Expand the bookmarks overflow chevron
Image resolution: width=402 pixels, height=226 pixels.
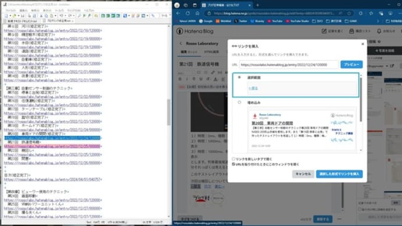click(x=378, y=21)
